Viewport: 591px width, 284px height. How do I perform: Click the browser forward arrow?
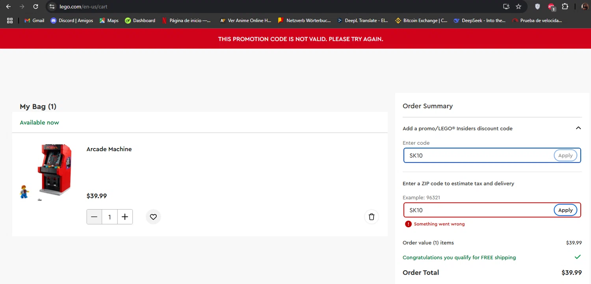coord(22,7)
